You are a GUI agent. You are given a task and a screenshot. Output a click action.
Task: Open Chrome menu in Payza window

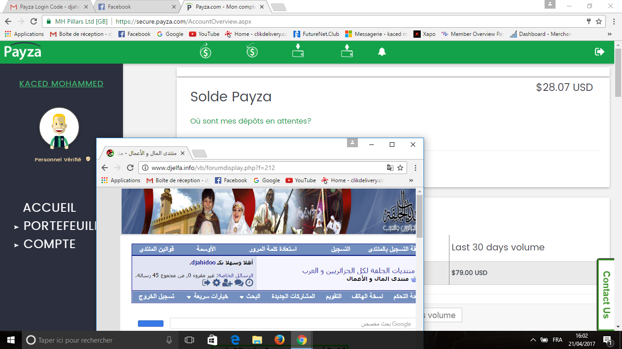coord(613,21)
